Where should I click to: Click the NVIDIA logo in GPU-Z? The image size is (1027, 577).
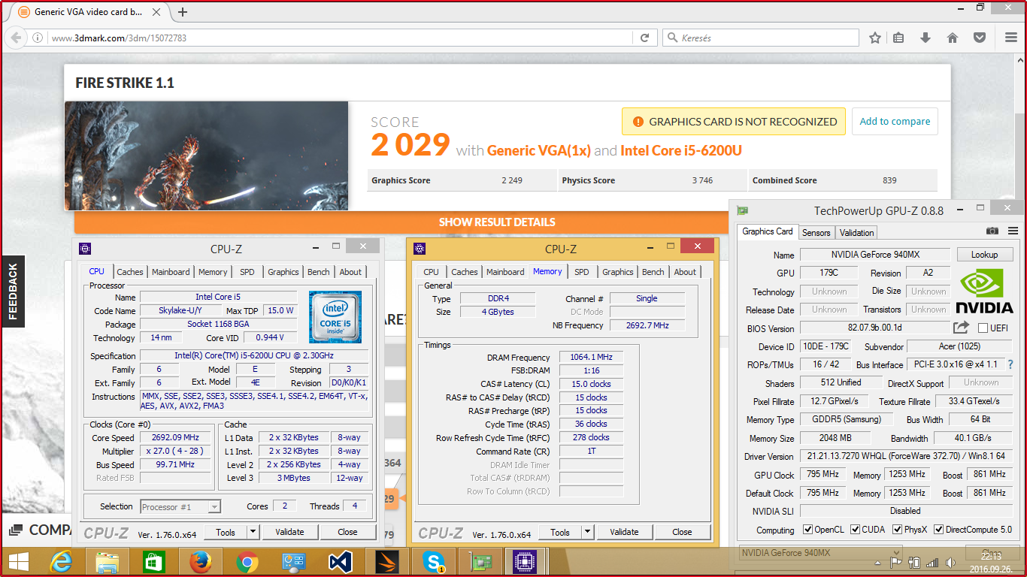coord(984,292)
